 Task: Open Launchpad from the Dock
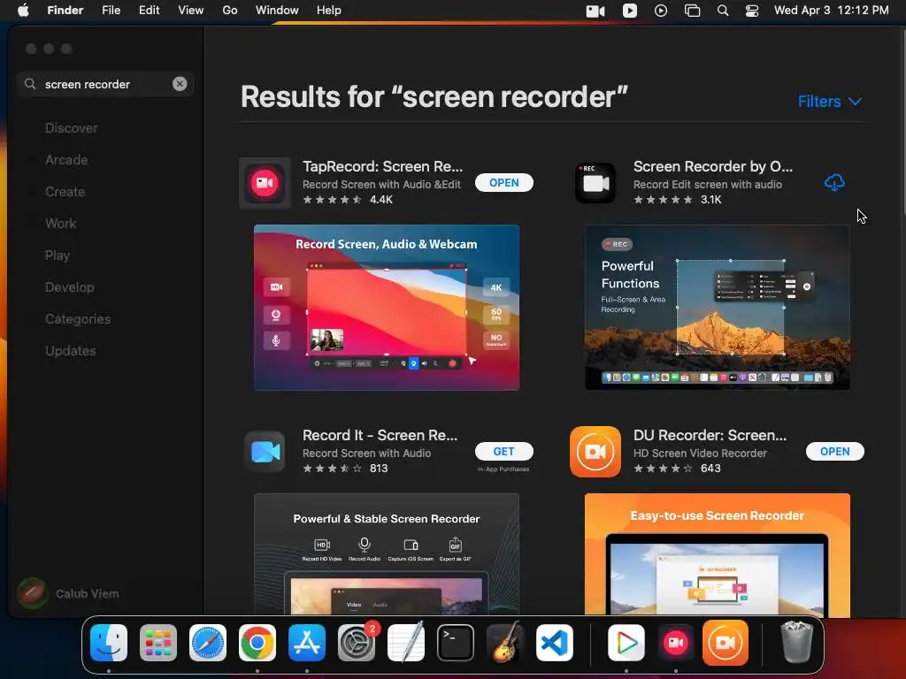158,643
